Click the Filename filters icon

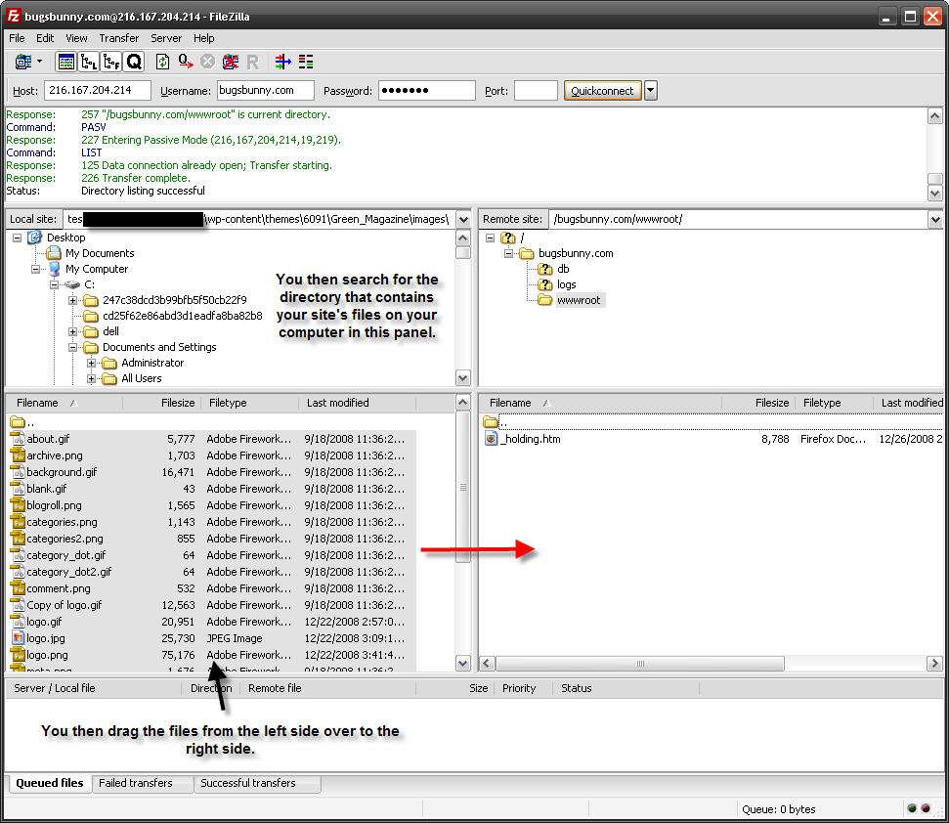coord(282,62)
